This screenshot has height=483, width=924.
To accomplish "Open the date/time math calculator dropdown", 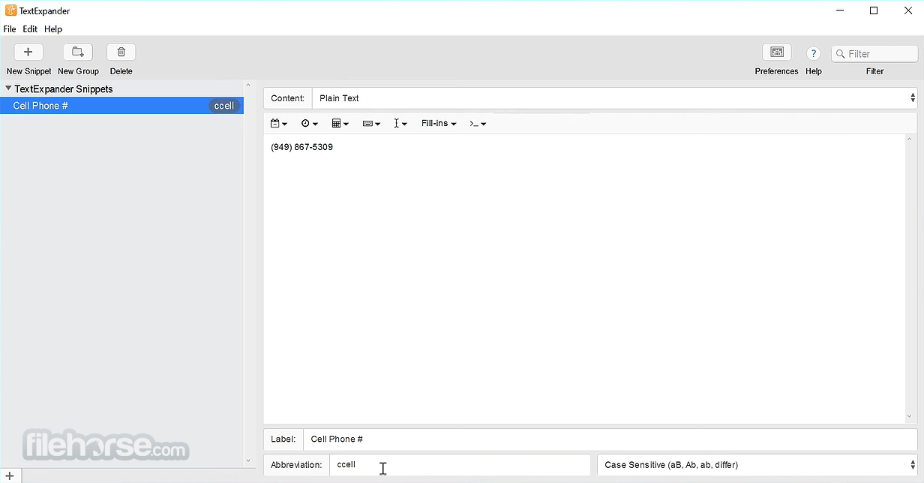I will click(340, 123).
